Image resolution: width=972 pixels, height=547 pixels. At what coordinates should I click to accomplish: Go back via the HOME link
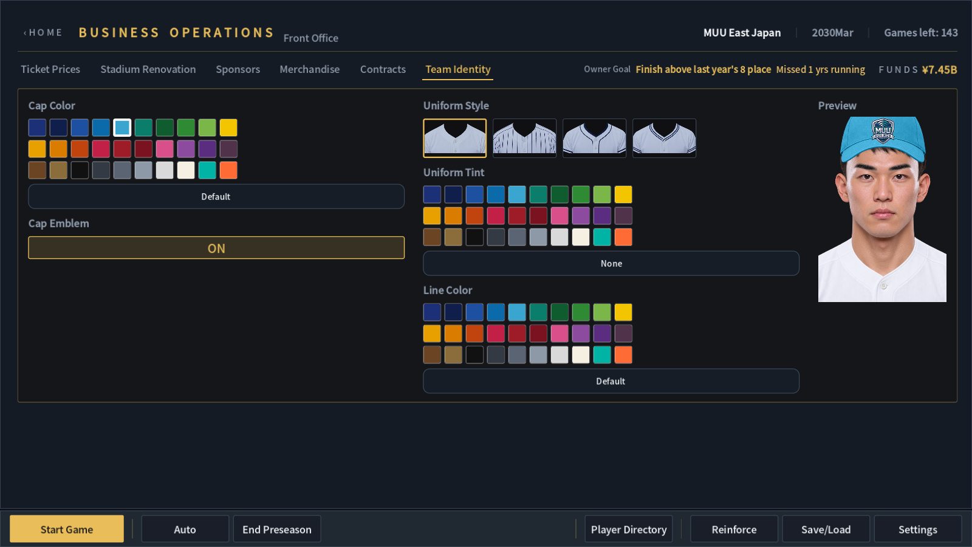pyautogui.click(x=43, y=33)
